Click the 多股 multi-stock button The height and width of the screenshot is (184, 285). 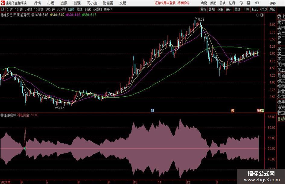point(220,9)
